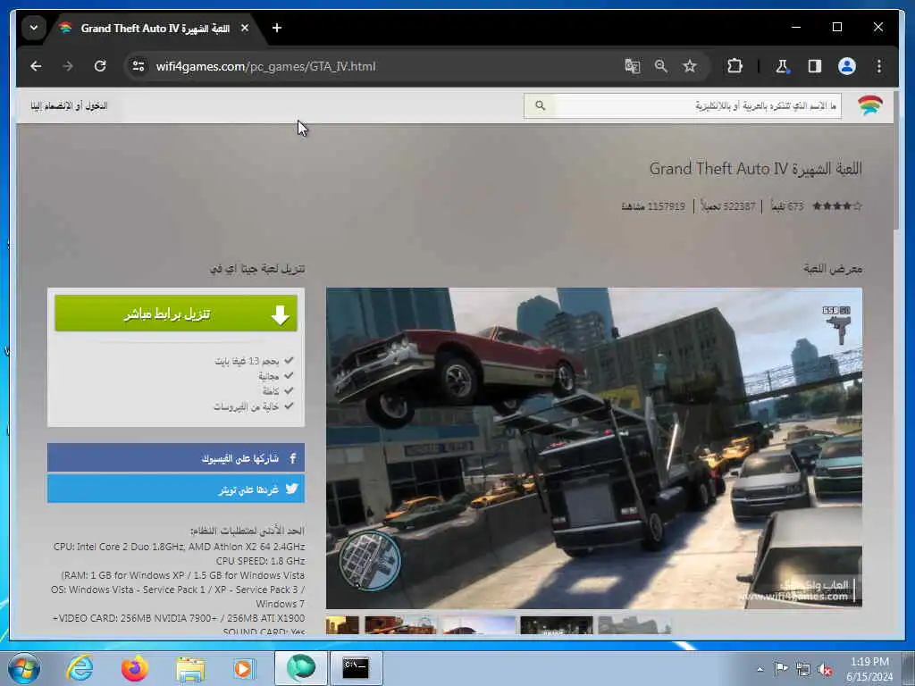Go back to the previous page
915x686 pixels.
[x=36, y=66]
